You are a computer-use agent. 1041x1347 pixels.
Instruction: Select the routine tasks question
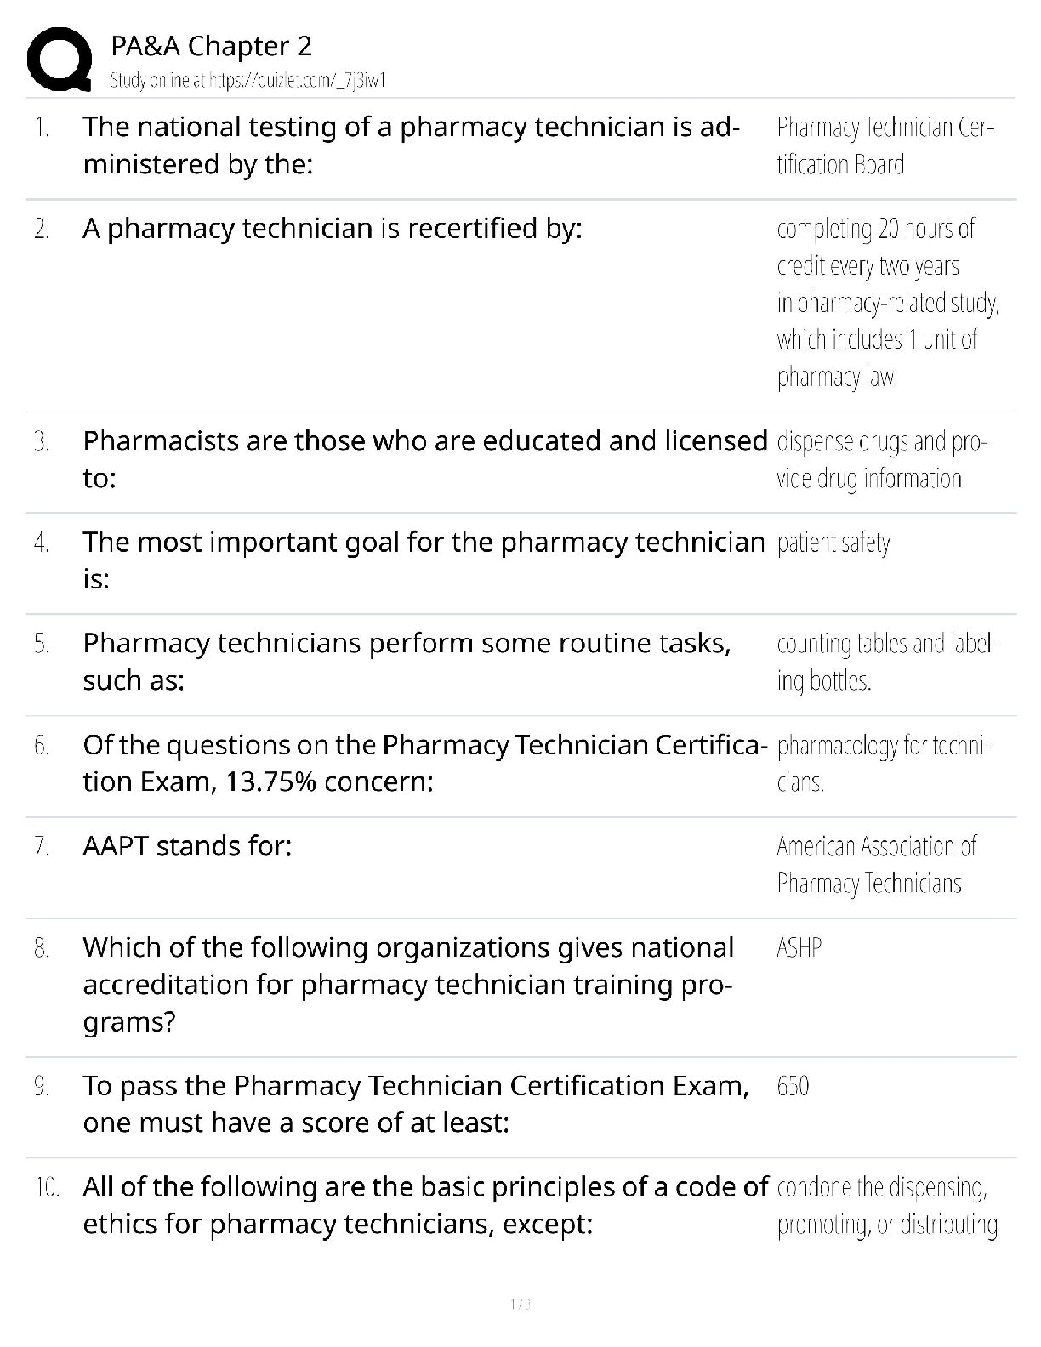(407, 662)
